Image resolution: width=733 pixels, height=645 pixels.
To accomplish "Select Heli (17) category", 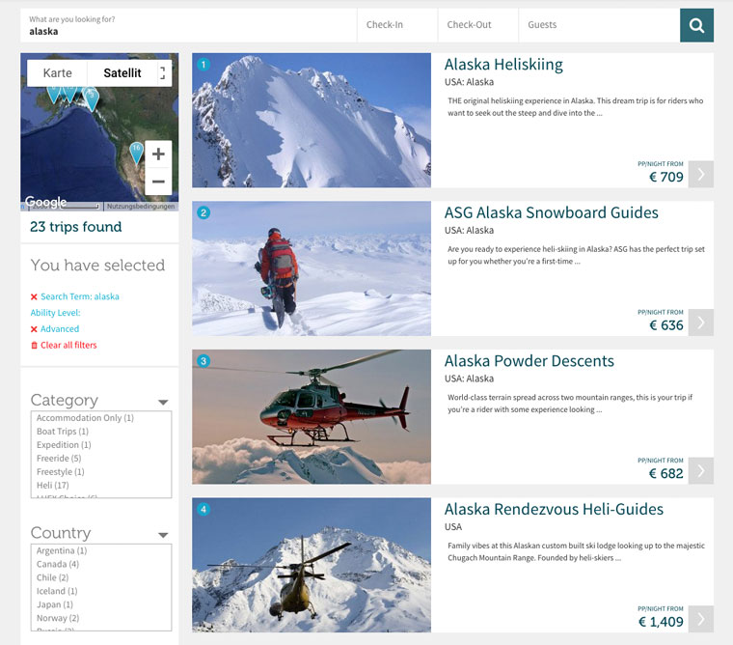I will [x=53, y=486].
